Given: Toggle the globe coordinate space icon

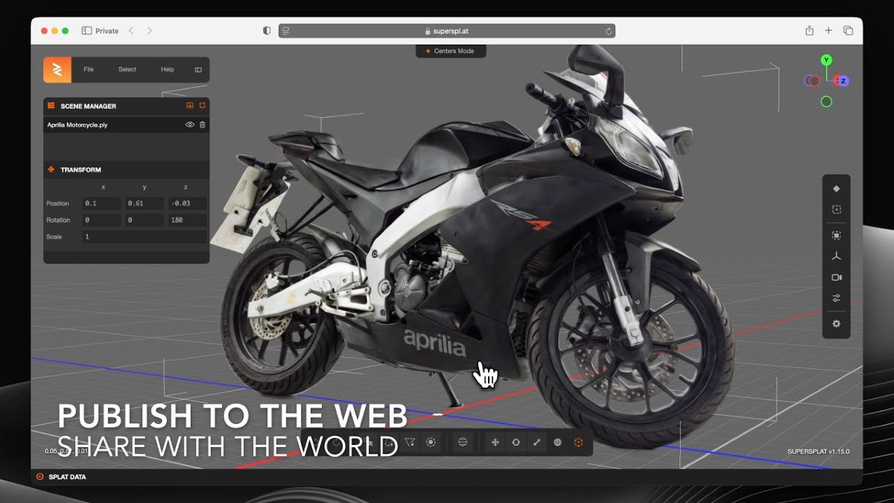Looking at the screenshot, I should [557, 443].
